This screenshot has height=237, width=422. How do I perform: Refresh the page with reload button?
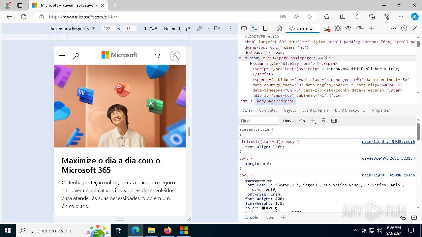24,17
